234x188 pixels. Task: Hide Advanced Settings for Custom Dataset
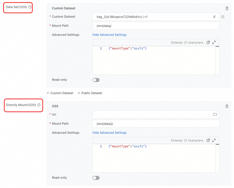(x=109, y=35)
